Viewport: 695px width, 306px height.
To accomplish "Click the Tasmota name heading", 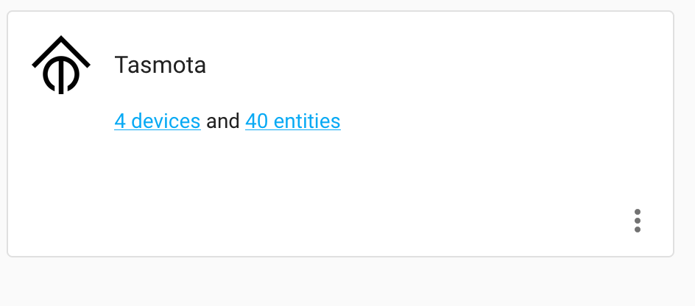I will click(x=160, y=65).
